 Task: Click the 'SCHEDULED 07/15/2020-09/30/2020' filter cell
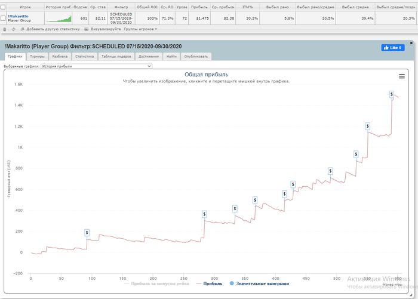121,19
